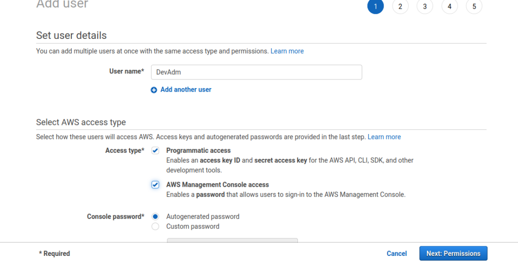Toggle AWS Management Console access checkbox
Viewport: 518px width, 262px height.
click(x=155, y=185)
